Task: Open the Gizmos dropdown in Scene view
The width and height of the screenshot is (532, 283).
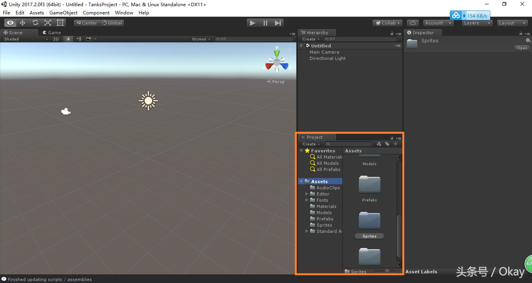Action: tap(200, 39)
